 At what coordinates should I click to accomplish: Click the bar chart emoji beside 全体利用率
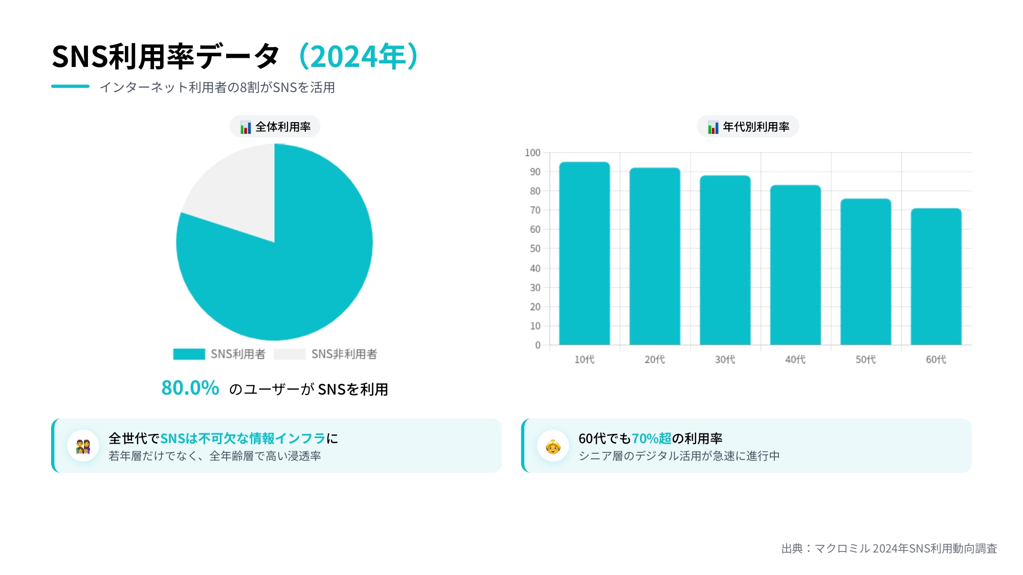point(246,127)
